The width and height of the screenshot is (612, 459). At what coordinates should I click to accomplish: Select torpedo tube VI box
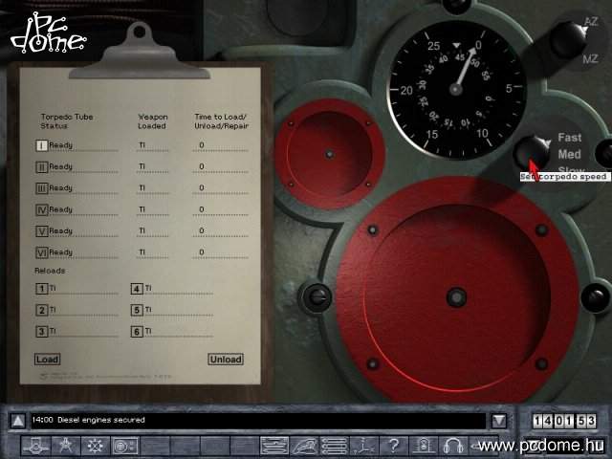pyautogui.click(x=41, y=252)
